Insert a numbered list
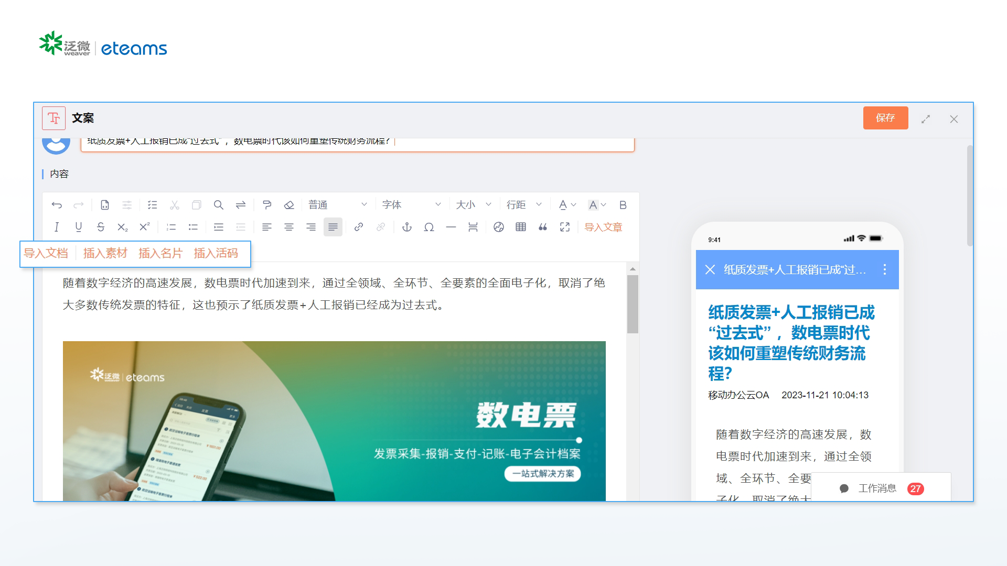This screenshot has height=566, width=1007. coord(171,227)
